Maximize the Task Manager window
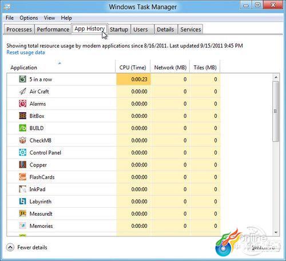This screenshot has width=286, height=261. pyautogui.click(x=257, y=5)
